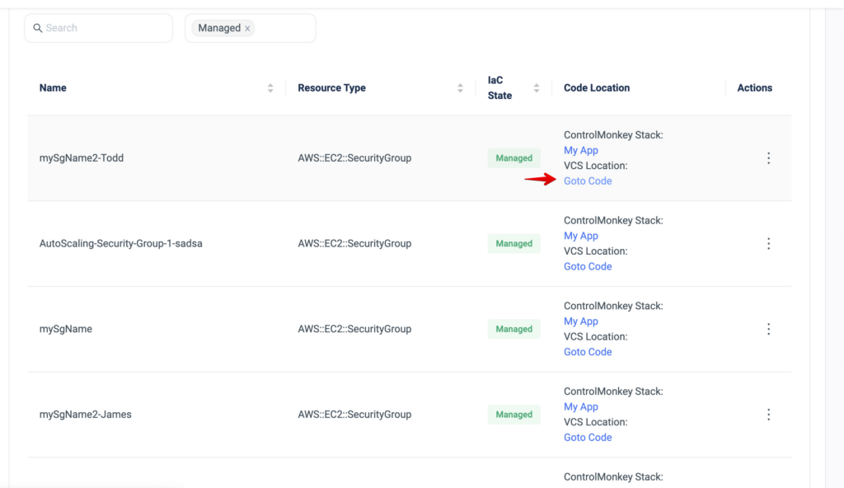Open actions menu for AutoScaling-Security-Group-1-sadsa row
The height and width of the screenshot is (488, 844).
(x=769, y=243)
